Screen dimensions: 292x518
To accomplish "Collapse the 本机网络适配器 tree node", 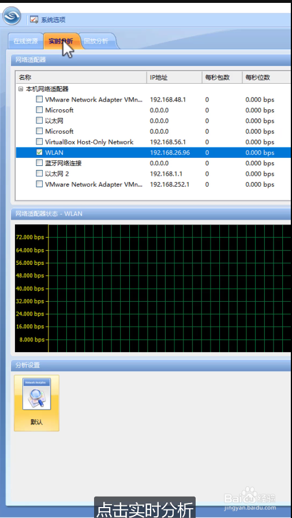I will (21, 89).
